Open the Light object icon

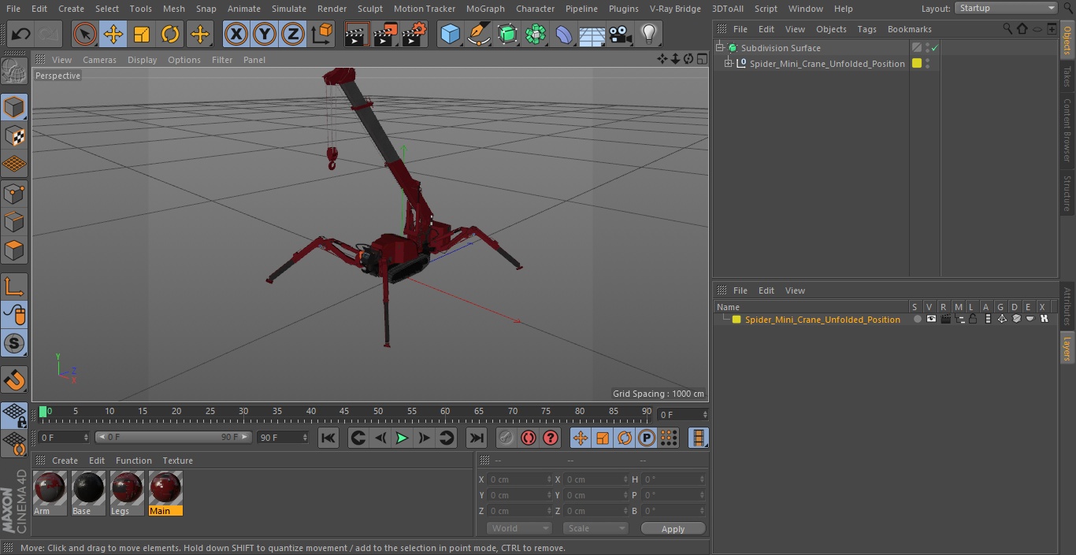point(648,34)
